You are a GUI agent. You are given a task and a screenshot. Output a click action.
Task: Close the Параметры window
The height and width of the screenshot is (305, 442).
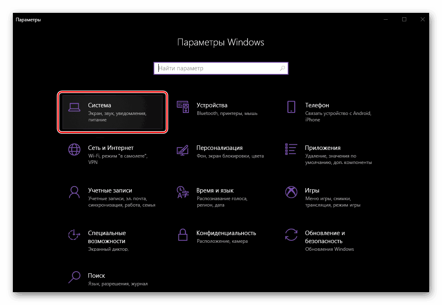point(423,19)
